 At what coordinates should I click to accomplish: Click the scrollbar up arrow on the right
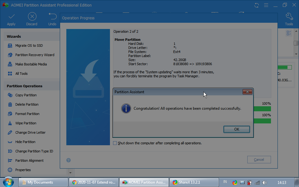click(x=296, y=31)
